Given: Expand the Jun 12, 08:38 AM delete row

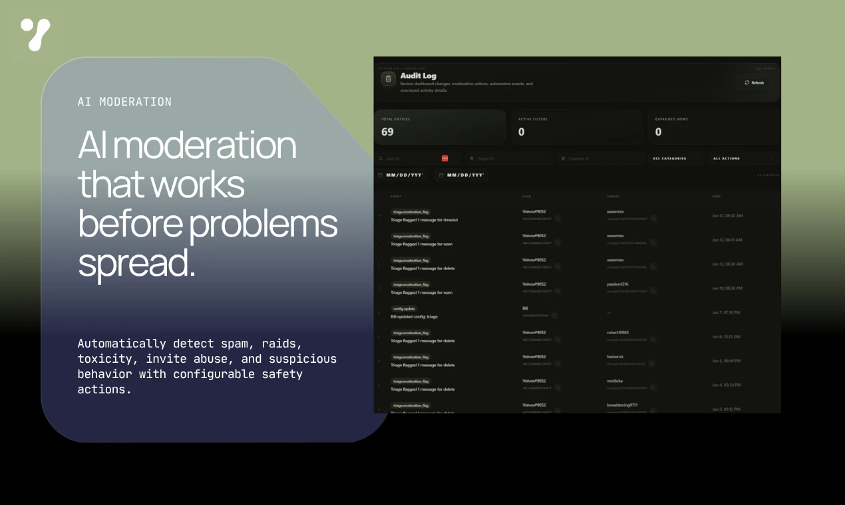Looking at the screenshot, I should [x=379, y=264].
